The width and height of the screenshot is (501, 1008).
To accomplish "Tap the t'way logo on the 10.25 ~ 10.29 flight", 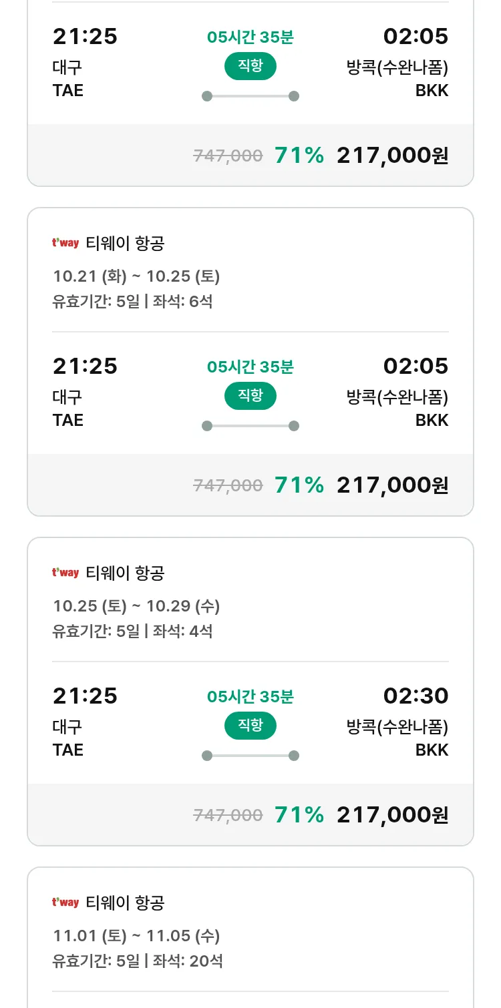I will (x=65, y=573).
